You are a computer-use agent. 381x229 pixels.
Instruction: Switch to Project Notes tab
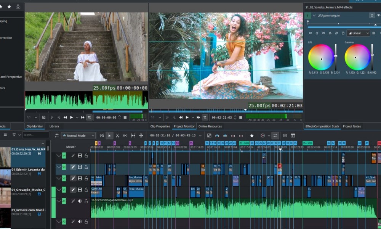click(352, 126)
